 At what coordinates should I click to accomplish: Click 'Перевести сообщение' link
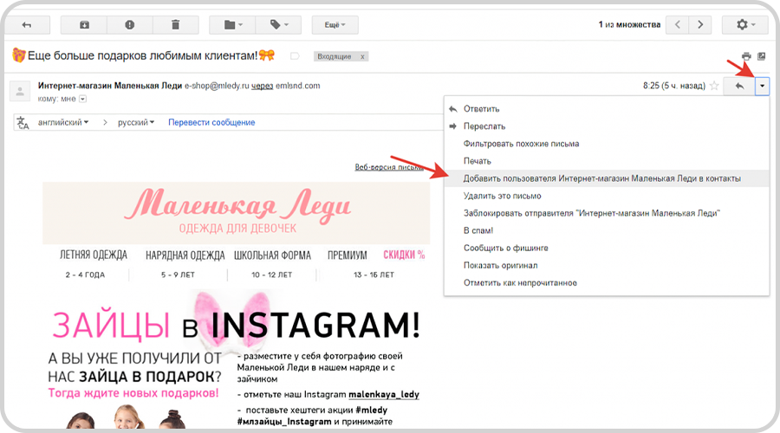[x=211, y=123]
